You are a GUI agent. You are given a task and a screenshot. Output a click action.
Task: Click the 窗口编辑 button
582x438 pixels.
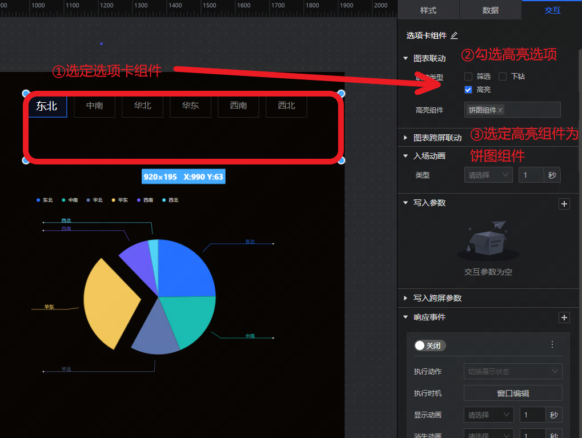coord(513,393)
